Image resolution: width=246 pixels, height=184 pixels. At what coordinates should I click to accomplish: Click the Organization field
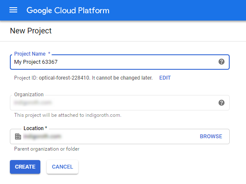[120, 103]
